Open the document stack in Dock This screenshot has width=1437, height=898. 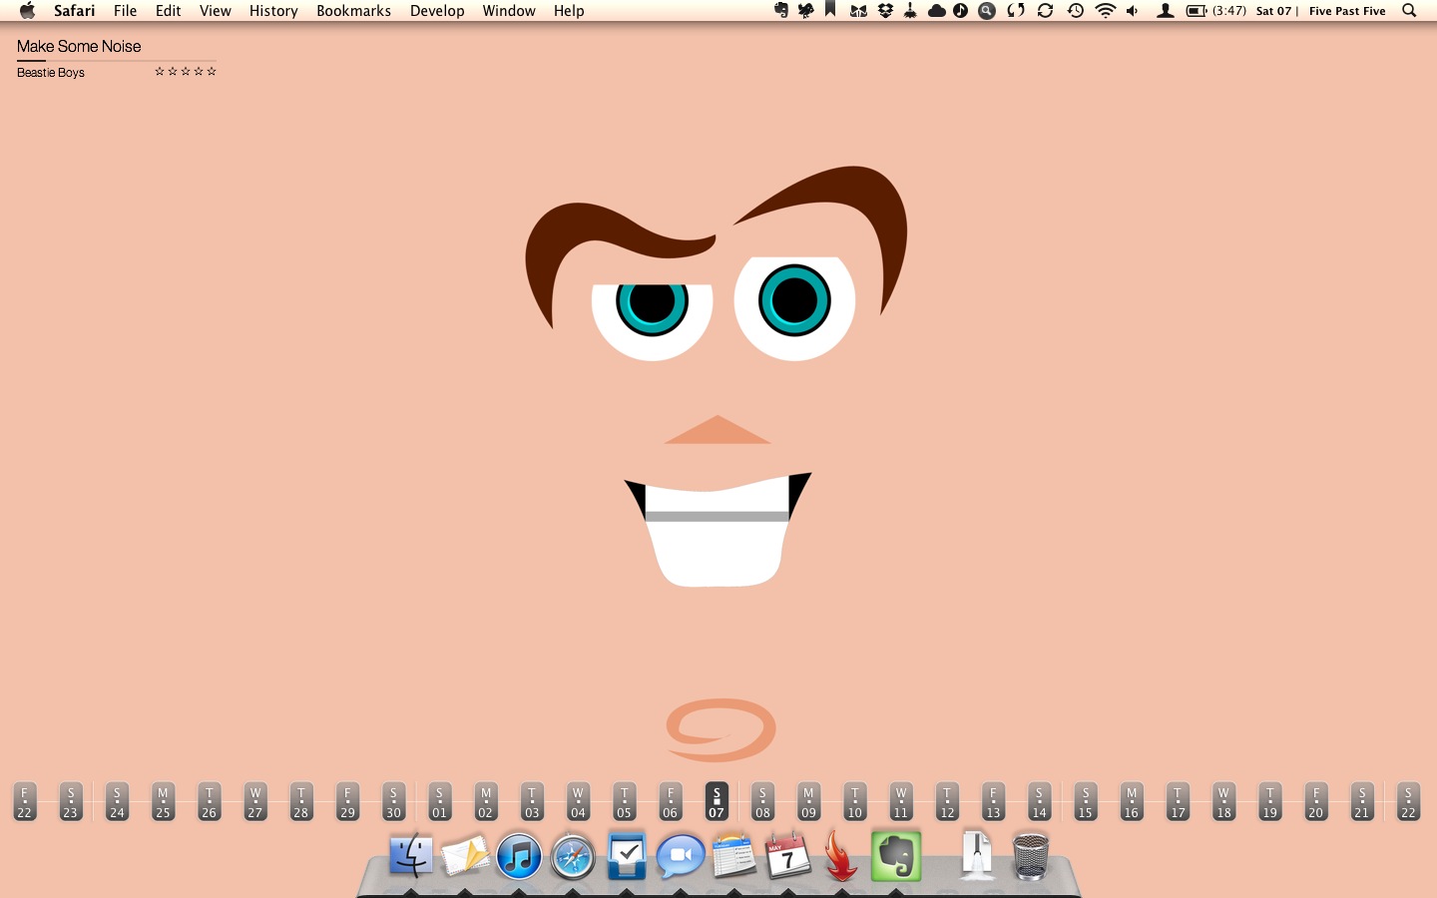point(977,856)
